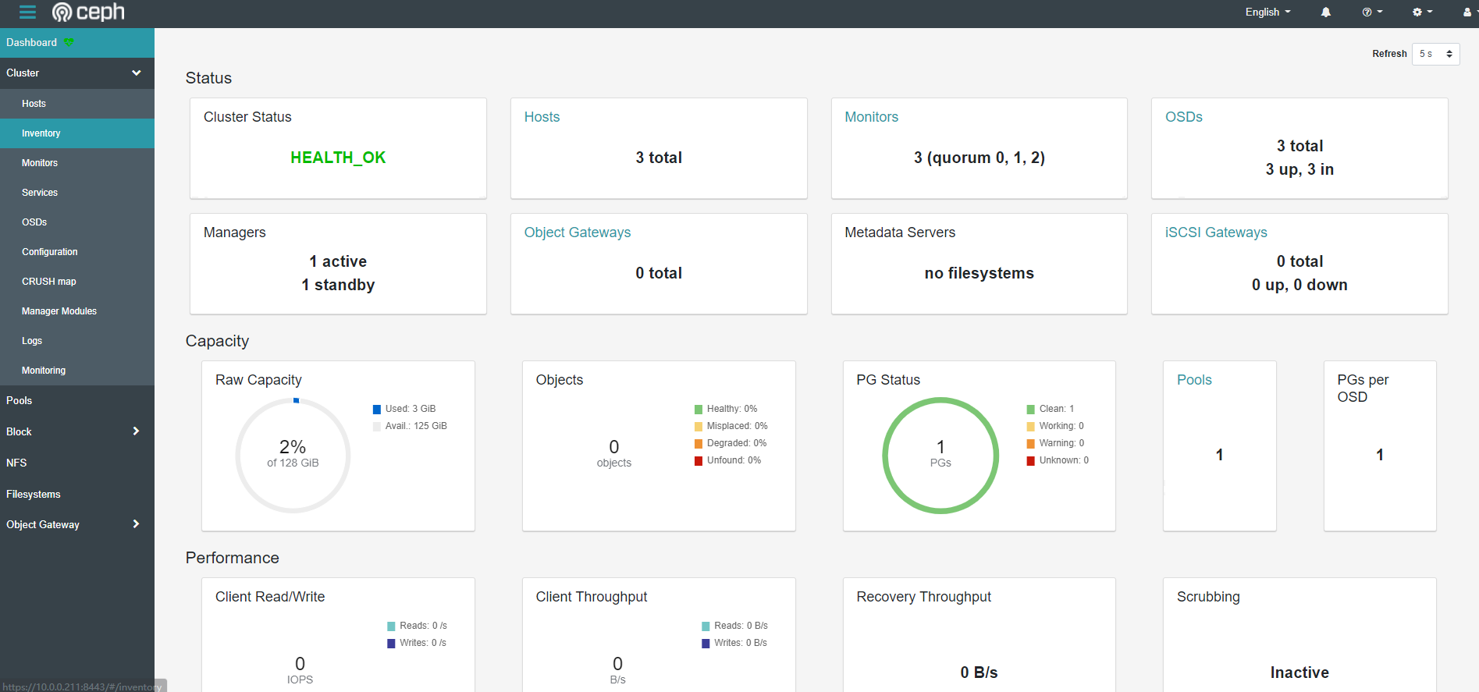The image size is (1479, 692).
Task: Click the yellow Misplaced legend swatch
Action: point(699,427)
